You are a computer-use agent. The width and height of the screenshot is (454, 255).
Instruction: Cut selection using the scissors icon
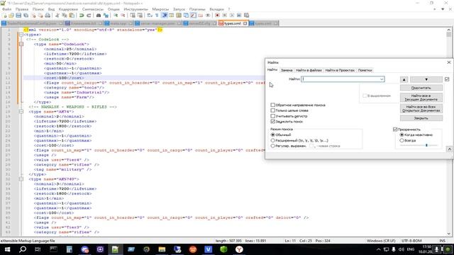point(57,16)
